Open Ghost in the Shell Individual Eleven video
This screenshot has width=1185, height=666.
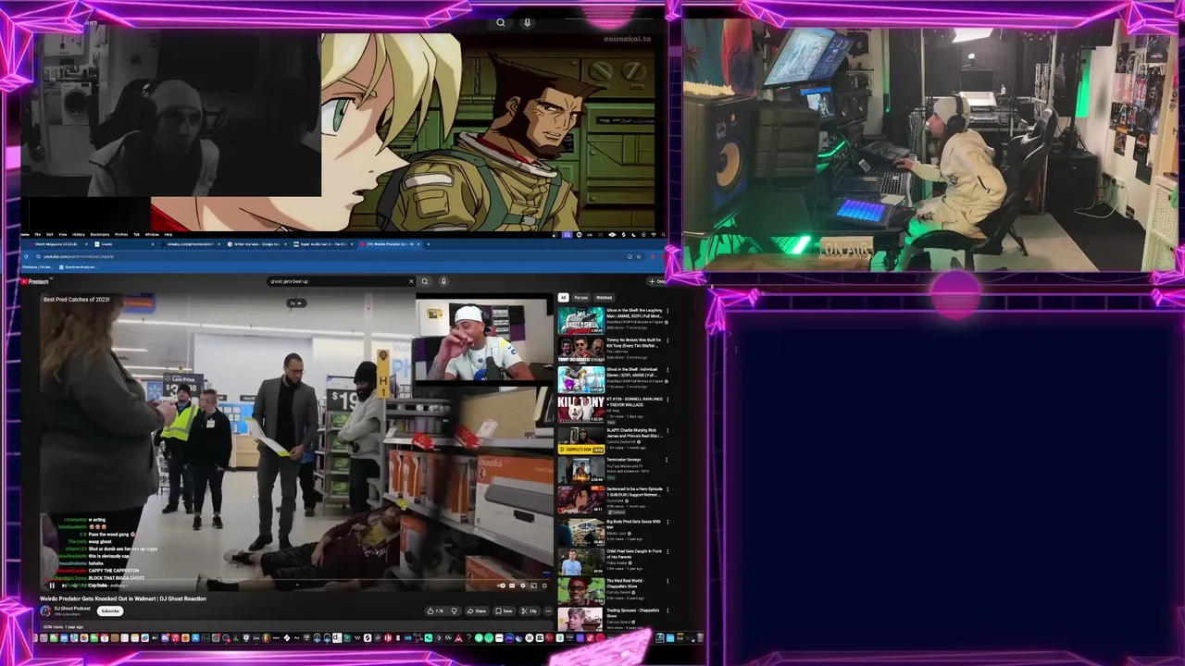pyautogui.click(x=580, y=379)
